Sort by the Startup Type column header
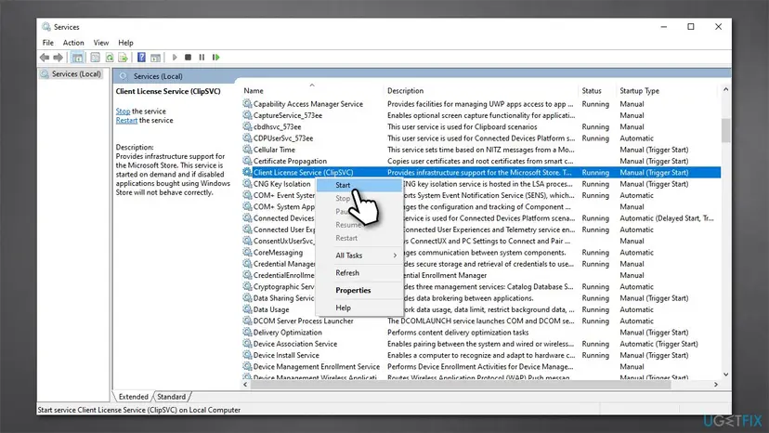Viewport: 769px width, 433px height. (668, 91)
